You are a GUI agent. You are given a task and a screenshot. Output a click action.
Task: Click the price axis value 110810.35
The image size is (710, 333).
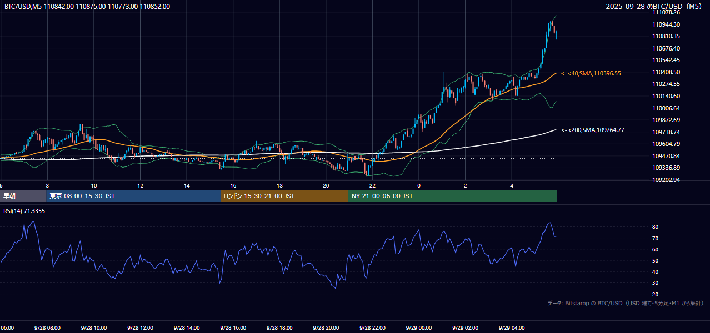[667, 36]
